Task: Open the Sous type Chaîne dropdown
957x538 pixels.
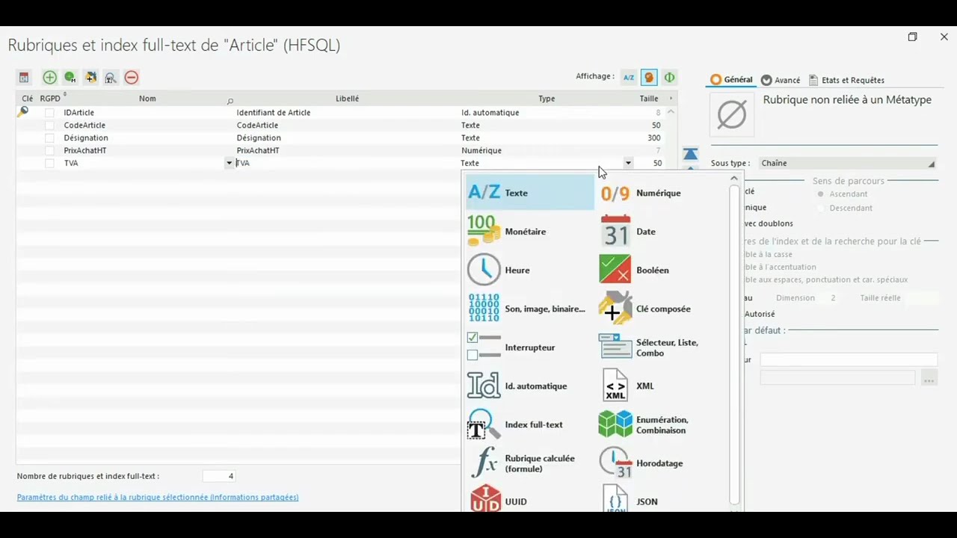Action: point(848,163)
